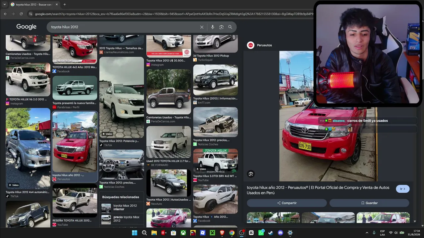This screenshot has width=424, height=238.
Task: Start a voice search with the microphone
Action: click(213, 27)
